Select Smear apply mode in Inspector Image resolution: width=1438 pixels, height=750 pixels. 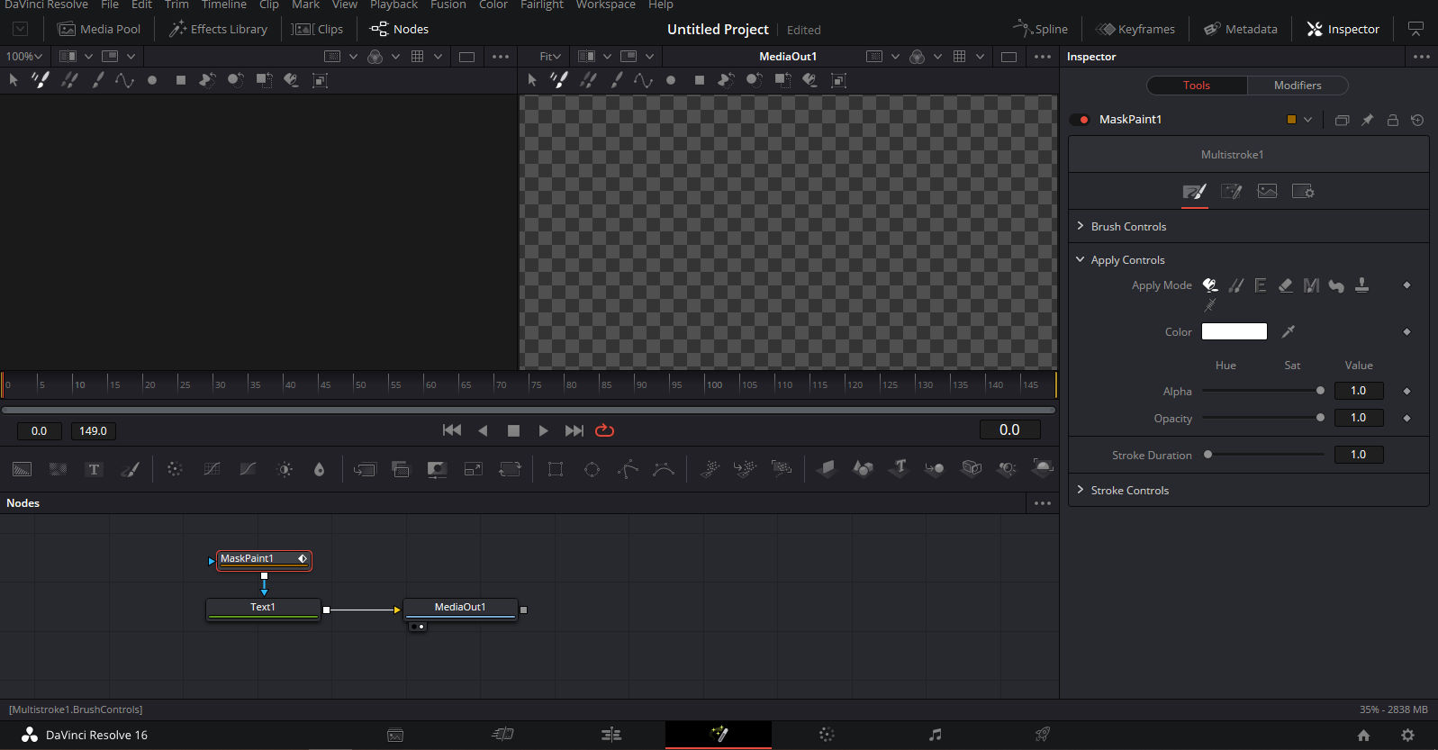(x=1336, y=285)
